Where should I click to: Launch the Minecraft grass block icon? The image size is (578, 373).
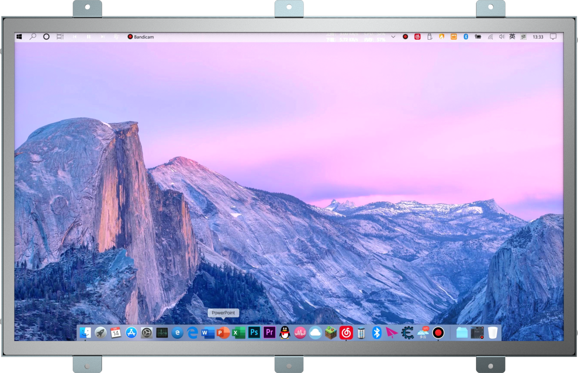331,333
